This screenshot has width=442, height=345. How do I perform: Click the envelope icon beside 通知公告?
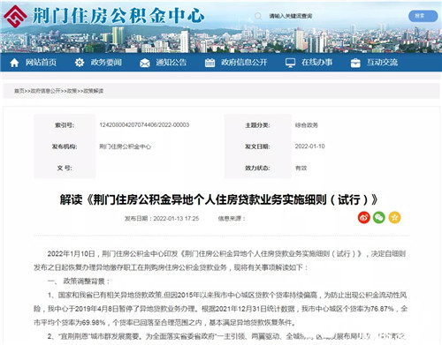pos(145,63)
